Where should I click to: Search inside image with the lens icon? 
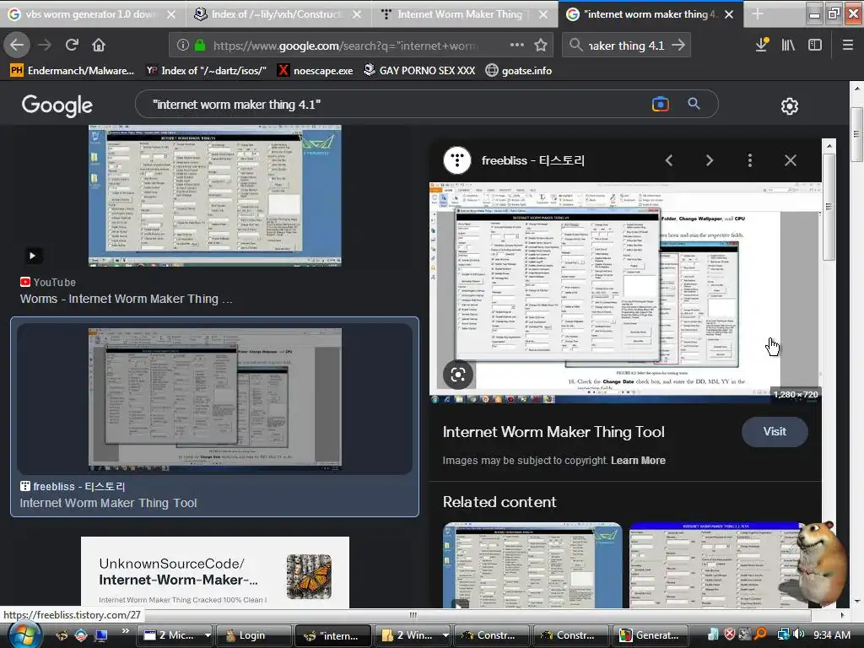(x=458, y=375)
